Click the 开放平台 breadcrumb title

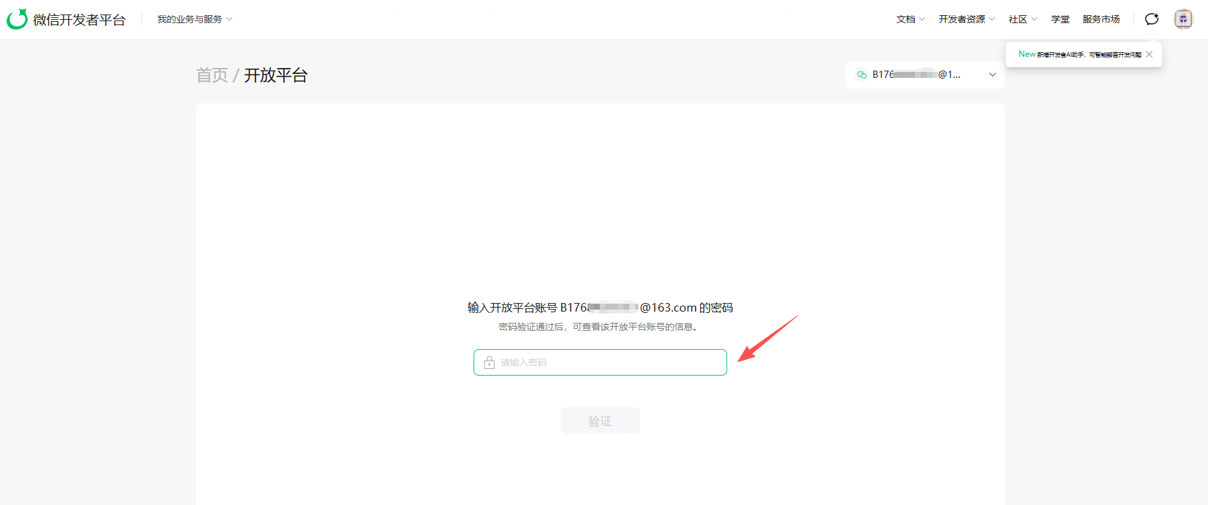tap(276, 75)
